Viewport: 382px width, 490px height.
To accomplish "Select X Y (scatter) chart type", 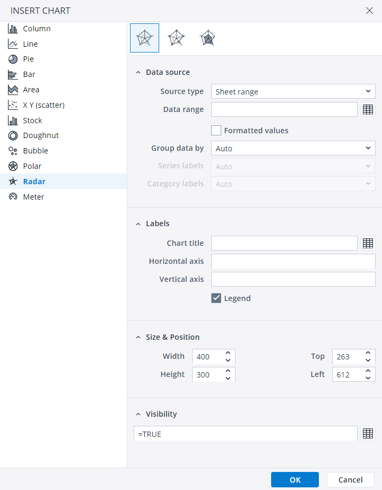I will (x=44, y=105).
